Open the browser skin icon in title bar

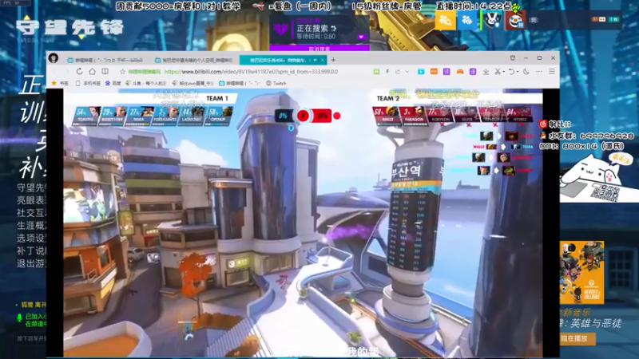click(513, 58)
